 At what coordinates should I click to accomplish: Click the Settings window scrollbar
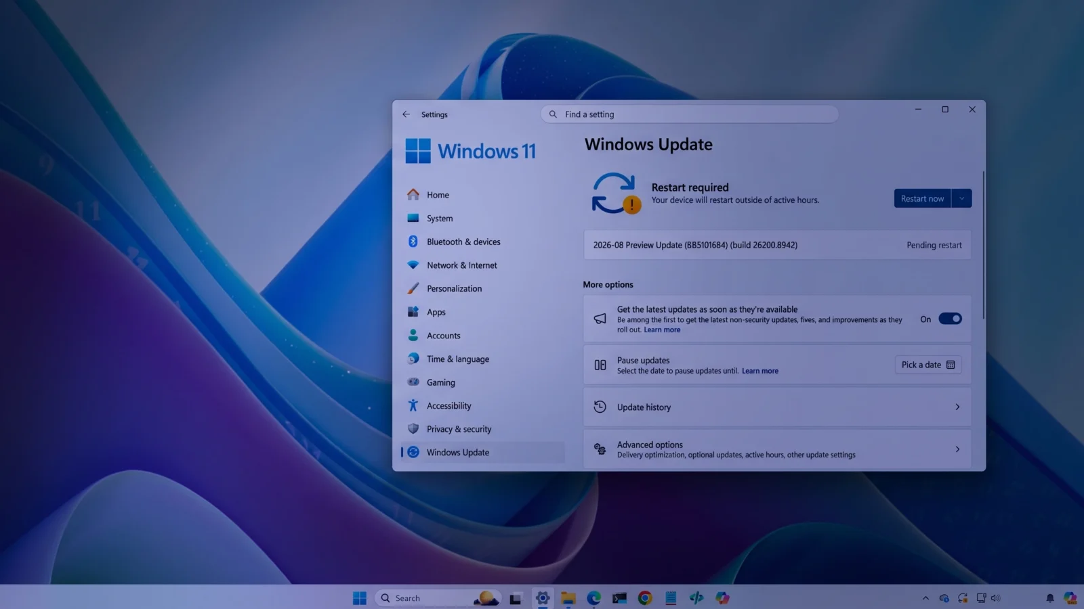(983, 245)
